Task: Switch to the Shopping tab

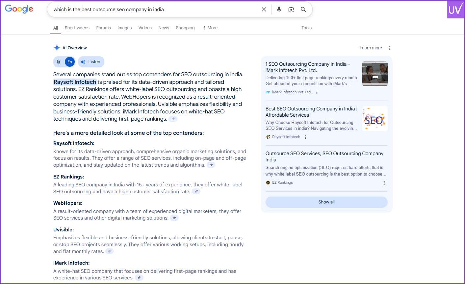Action: click(x=185, y=28)
